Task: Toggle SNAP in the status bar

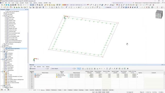Action: (x=93, y=92)
